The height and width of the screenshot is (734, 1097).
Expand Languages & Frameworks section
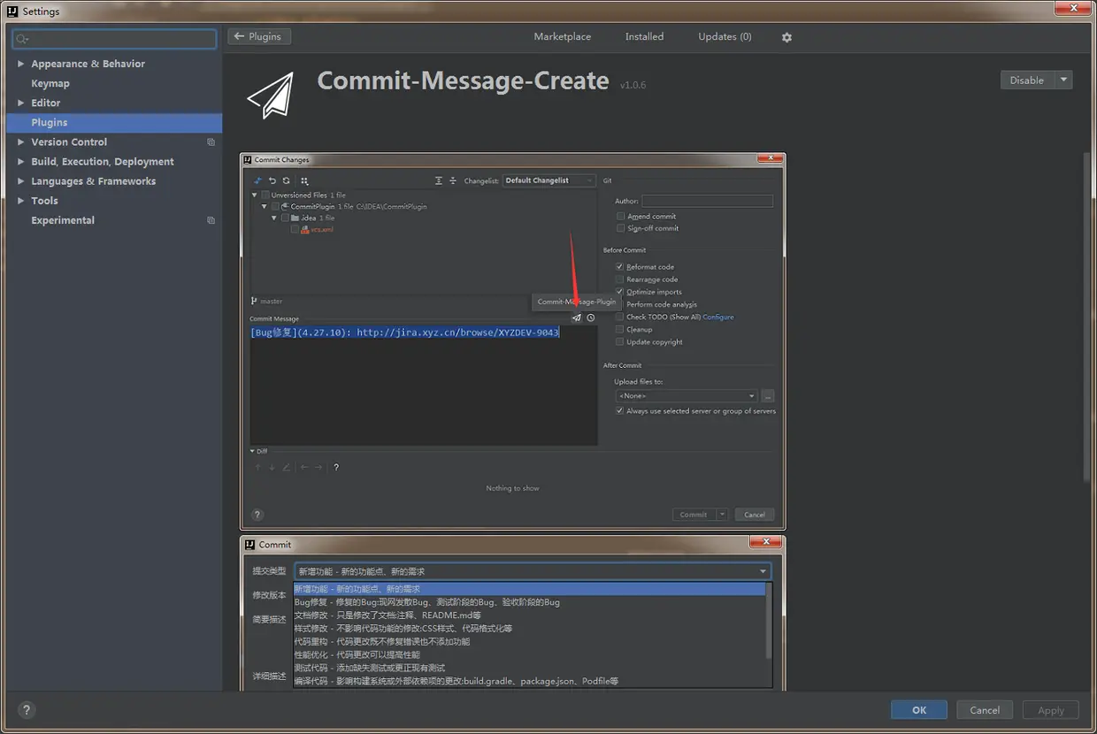(x=21, y=181)
